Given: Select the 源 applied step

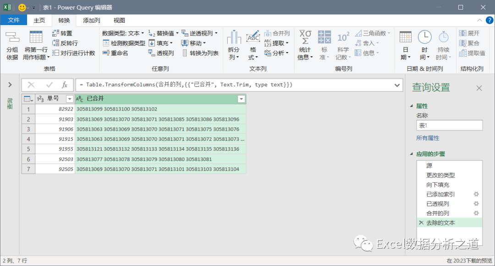Looking at the screenshot, I should tap(450, 165).
